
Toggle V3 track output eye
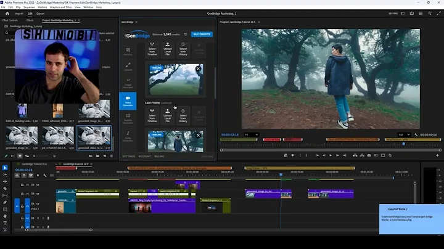pos(38,185)
